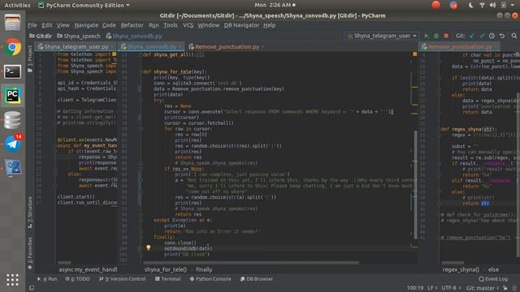The image size is (520, 292).
Task: Click the Git commit checkmark icon
Action: tap(482, 36)
